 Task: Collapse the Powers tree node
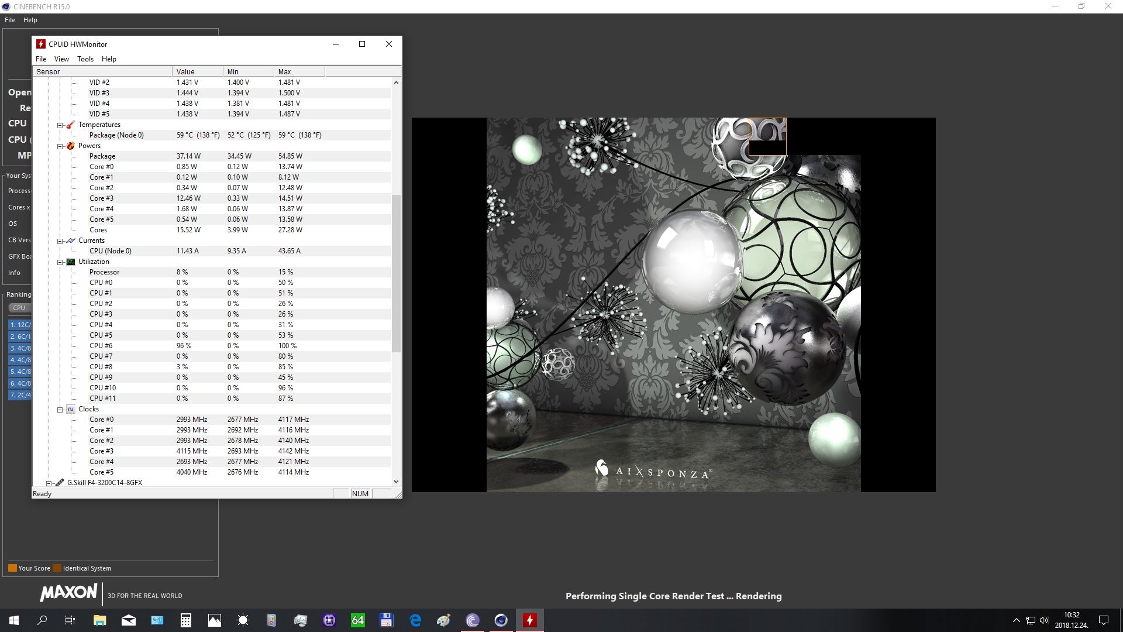tap(60, 146)
